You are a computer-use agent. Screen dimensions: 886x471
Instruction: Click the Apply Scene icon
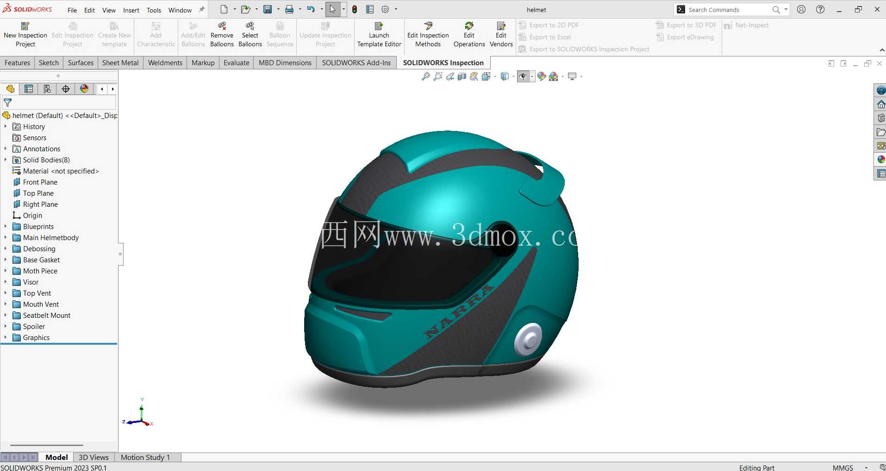click(554, 76)
